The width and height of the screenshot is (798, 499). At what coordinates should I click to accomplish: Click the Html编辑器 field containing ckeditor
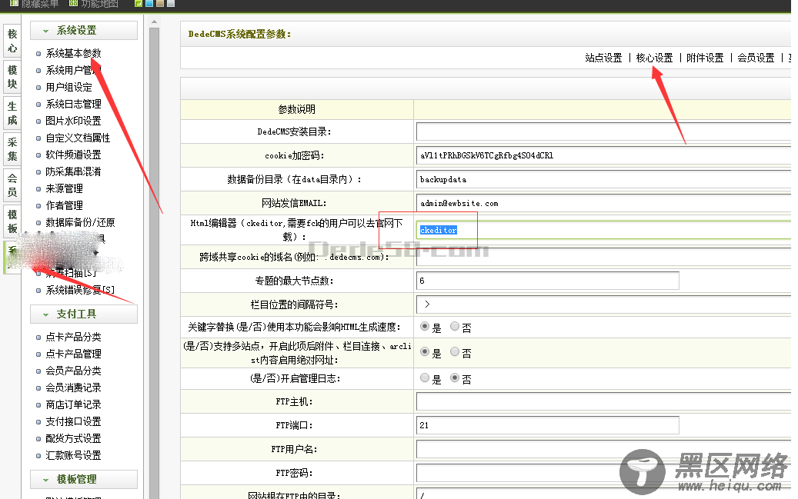pyautogui.click(x=603, y=231)
